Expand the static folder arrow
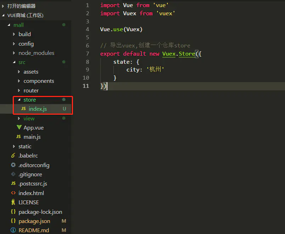This screenshot has width=285, height=234. click(14, 146)
